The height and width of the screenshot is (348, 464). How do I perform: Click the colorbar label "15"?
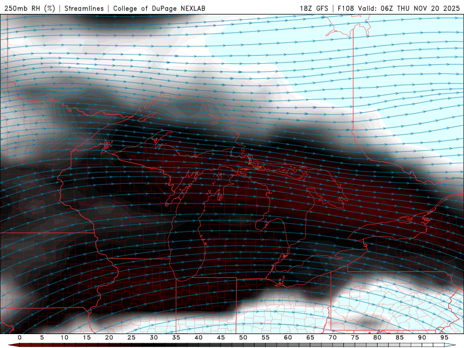(86, 338)
